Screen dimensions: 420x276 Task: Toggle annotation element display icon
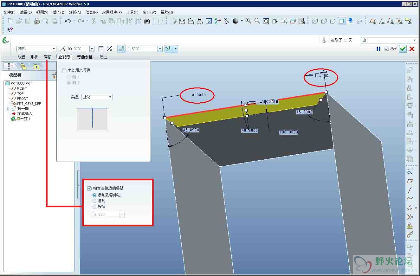tap(408, 21)
